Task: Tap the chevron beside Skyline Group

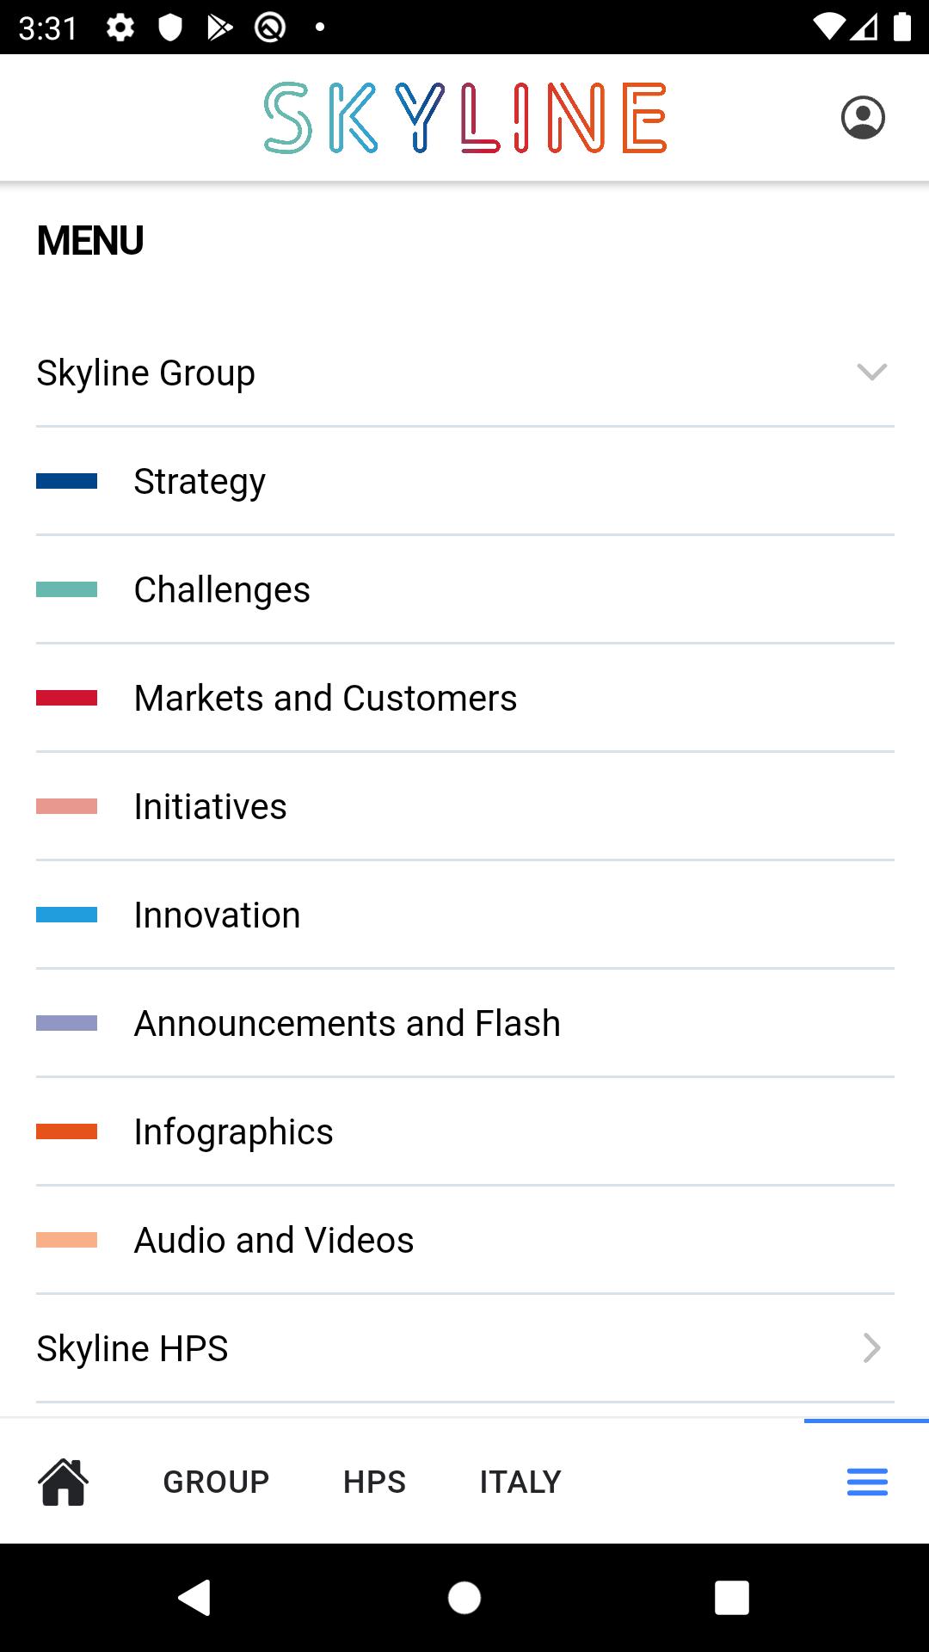Action: pos(871,373)
